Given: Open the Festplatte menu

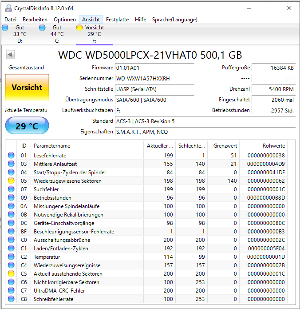Looking at the screenshot, I should point(117,20).
